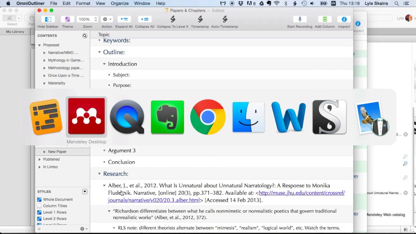Open the Organize menu
Viewport: 416px width, 234px height.
[120, 3]
